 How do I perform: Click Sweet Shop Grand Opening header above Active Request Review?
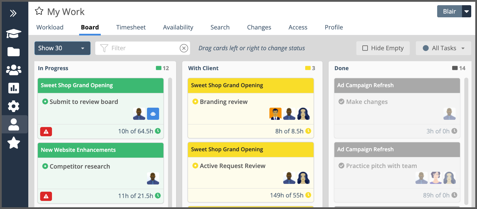coord(251,150)
